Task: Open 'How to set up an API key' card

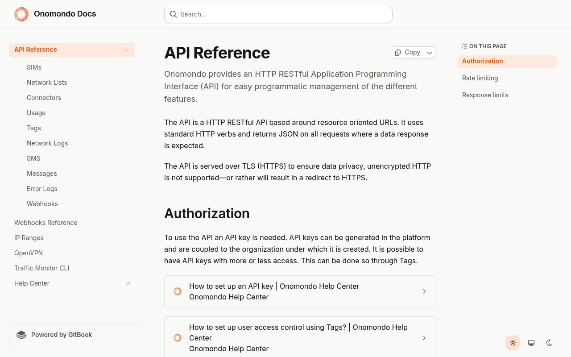Action: coord(300,291)
